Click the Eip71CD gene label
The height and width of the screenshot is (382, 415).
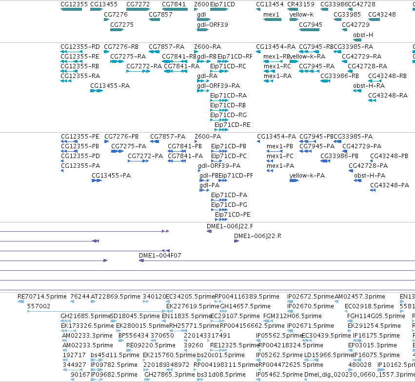pyautogui.click(x=222, y=4)
